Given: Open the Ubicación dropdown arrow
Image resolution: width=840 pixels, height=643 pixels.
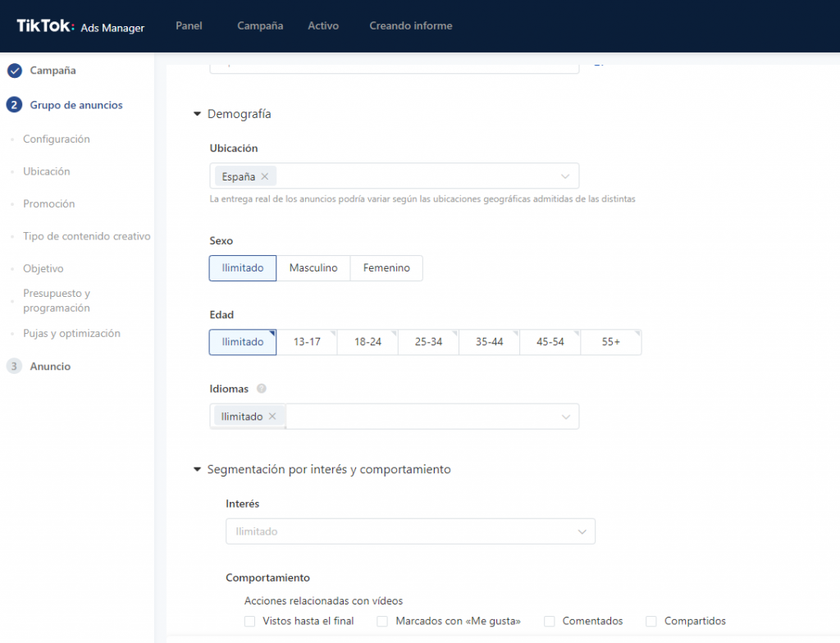Looking at the screenshot, I should [x=565, y=176].
